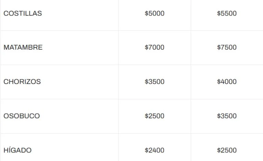Click the $7000 price for MATAMBRE
The height and width of the screenshot is (161, 263).
point(154,47)
